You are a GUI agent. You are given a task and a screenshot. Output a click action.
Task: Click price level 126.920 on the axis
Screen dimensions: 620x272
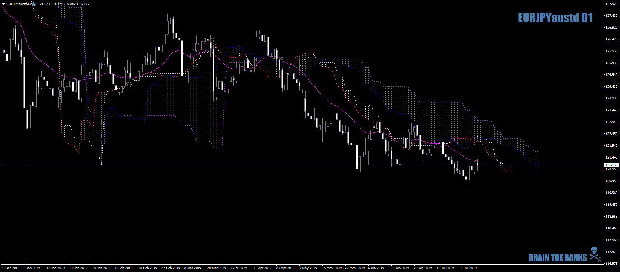point(611,28)
